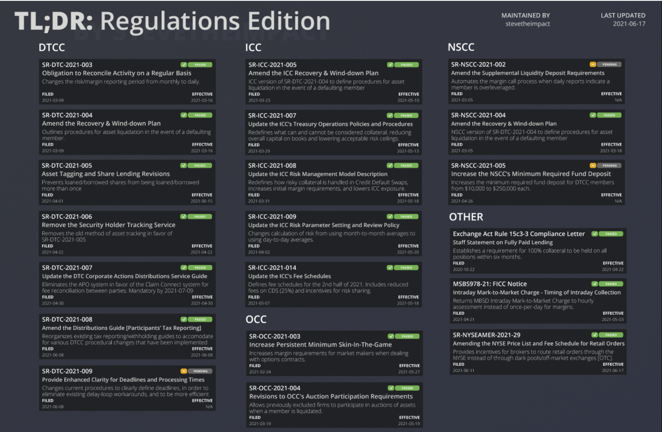
Task: Click the SR-DTC-2021-004 rule identifier
Action: pyautogui.click(x=67, y=115)
